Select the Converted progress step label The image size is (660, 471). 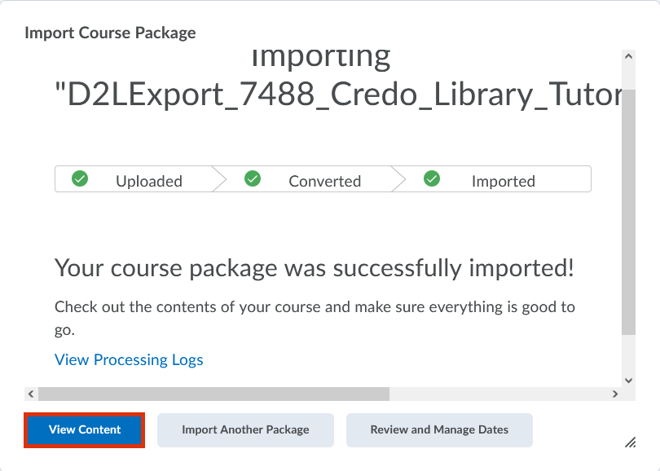point(324,181)
